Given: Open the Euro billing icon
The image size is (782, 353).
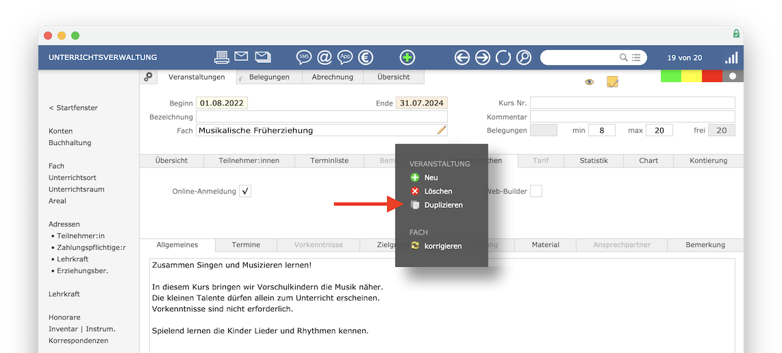Looking at the screenshot, I should pos(366,57).
